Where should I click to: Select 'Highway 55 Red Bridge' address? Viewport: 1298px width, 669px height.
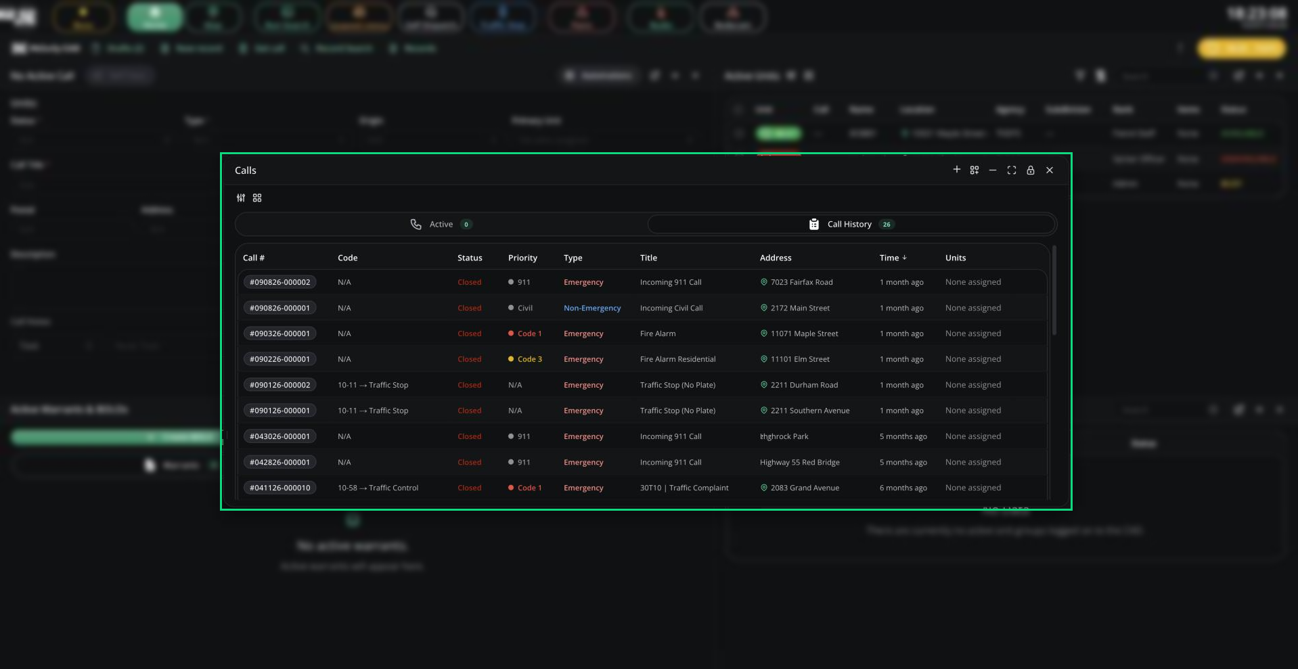click(799, 462)
